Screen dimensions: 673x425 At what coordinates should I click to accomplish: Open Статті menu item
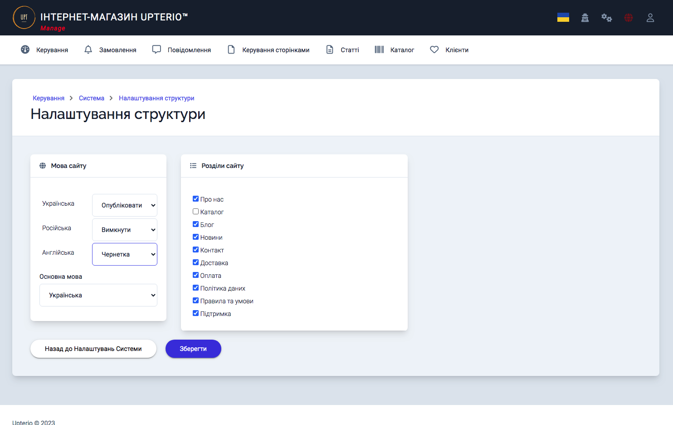click(x=350, y=50)
